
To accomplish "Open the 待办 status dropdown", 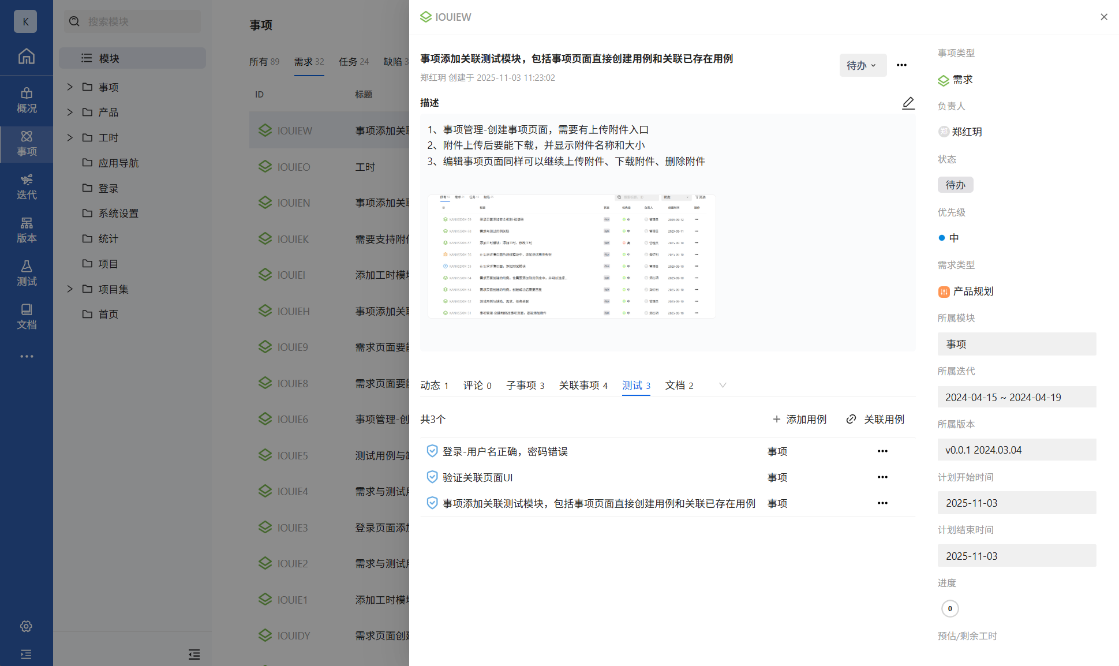I will 862,65.
